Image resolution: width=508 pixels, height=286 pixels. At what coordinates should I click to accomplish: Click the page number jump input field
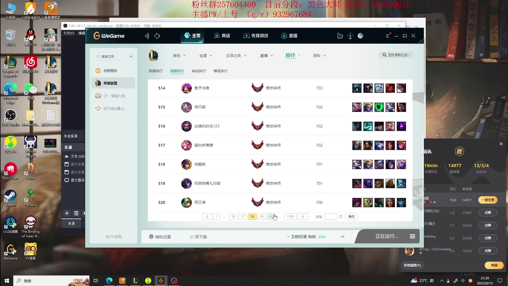[x=330, y=217]
